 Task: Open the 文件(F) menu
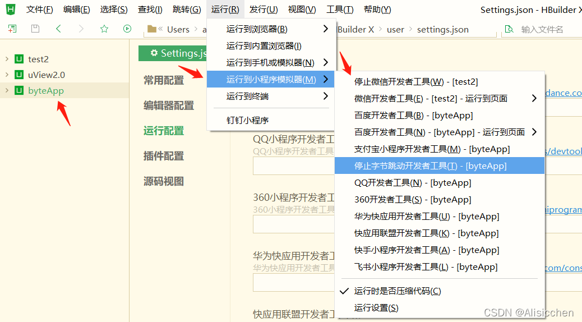[x=39, y=10]
